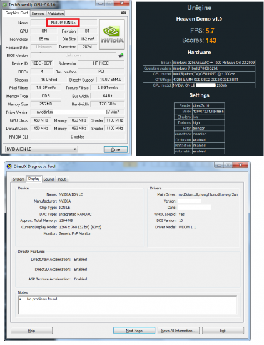Click the Heaven Demo v1.0 heading
The width and height of the screenshot is (264, 345).
click(199, 19)
